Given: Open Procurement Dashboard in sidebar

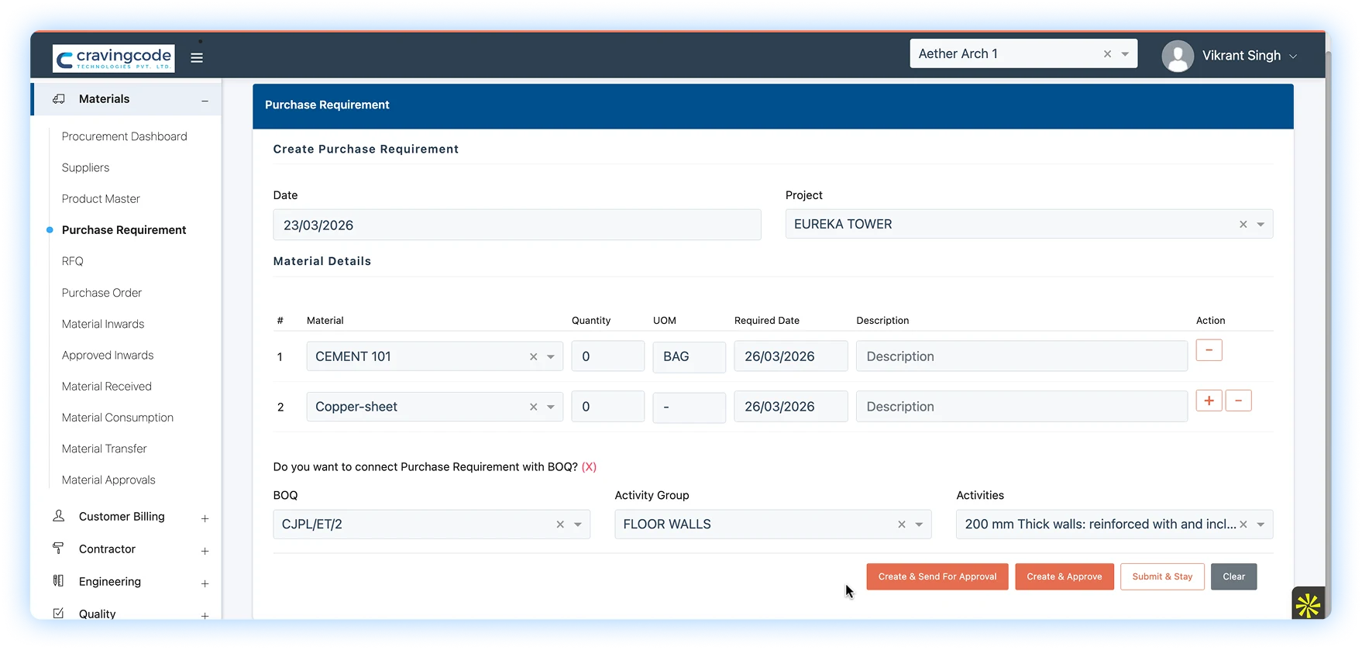Looking at the screenshot, I should [x=125, y=136].
